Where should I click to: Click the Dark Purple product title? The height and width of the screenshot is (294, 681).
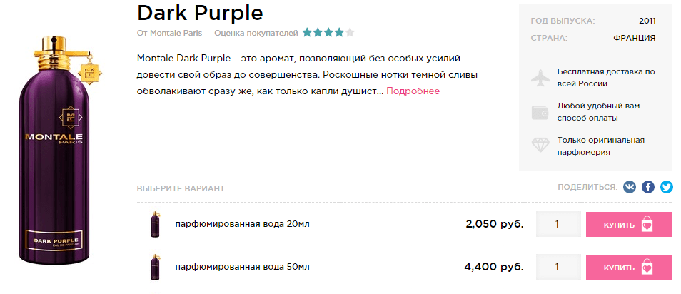(x=200, y=13)
